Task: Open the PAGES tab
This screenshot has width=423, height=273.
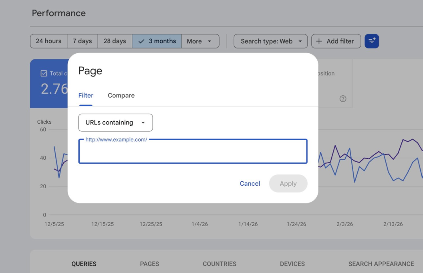Action: [x=149, y=264]
